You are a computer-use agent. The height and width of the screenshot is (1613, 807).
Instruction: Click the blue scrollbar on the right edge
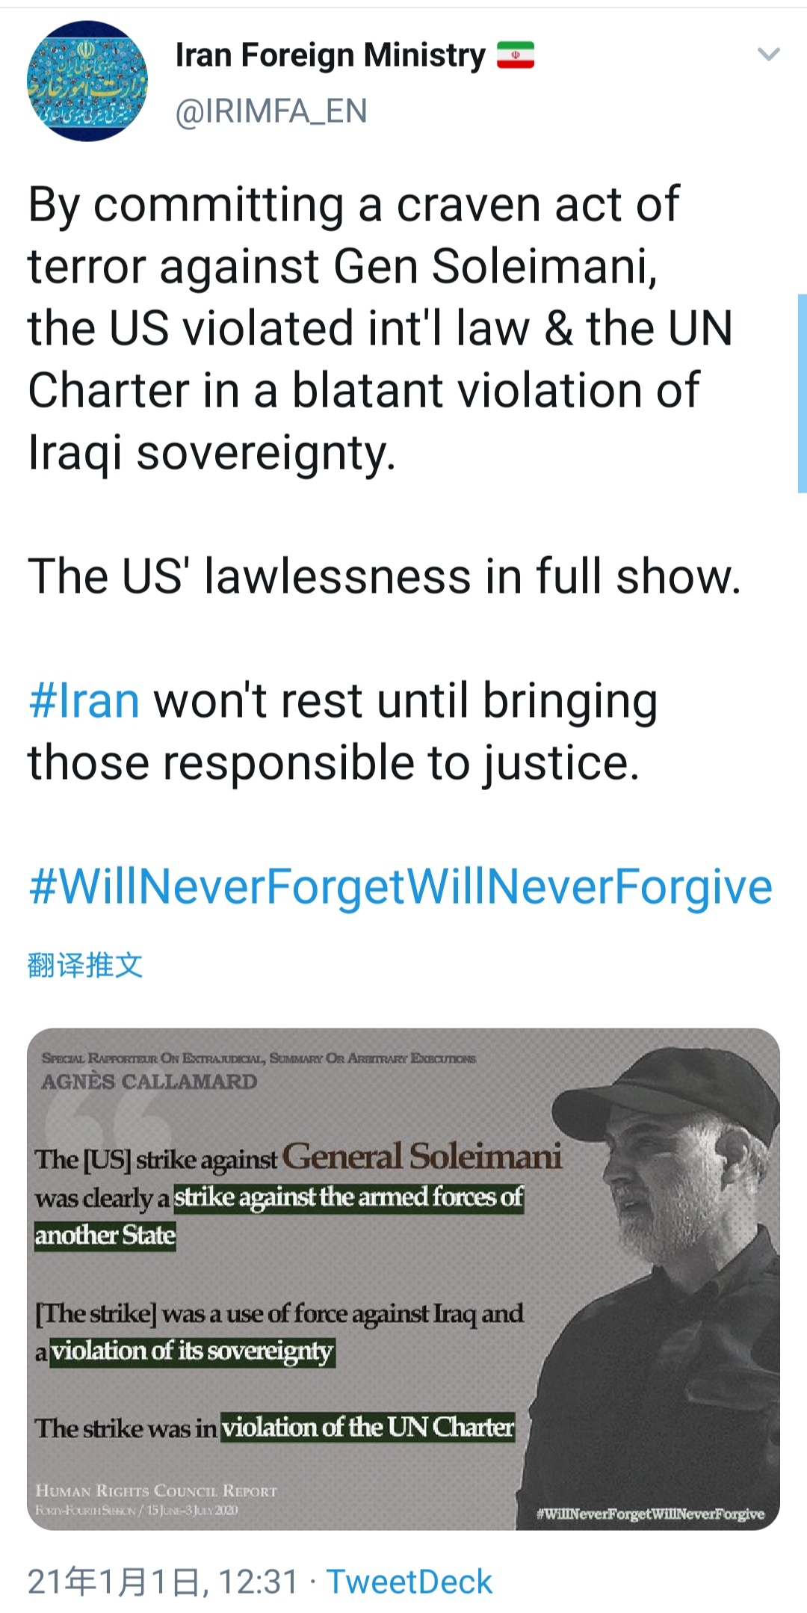click(x=802, y=393)
